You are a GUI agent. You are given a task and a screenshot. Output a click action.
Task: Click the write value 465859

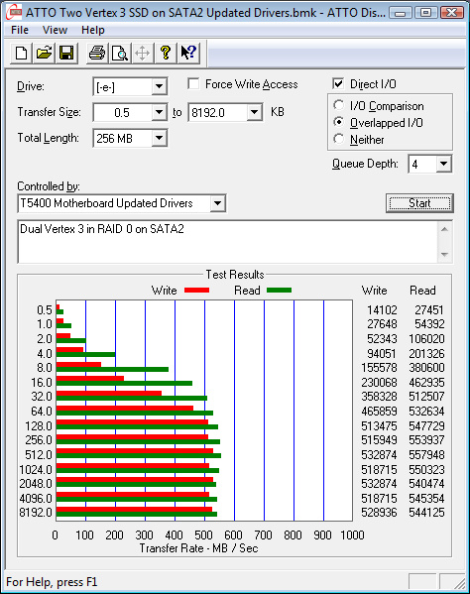[379, 411]
